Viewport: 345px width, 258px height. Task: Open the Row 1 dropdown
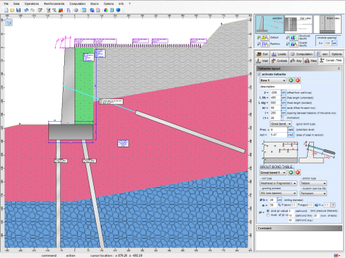pos(273,80)
